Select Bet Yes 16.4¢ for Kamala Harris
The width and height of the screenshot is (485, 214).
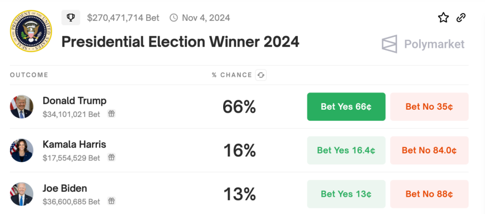tap(346, 150)
